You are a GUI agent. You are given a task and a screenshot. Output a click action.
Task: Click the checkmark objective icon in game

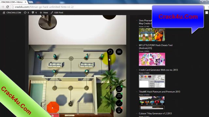(119, 103)
